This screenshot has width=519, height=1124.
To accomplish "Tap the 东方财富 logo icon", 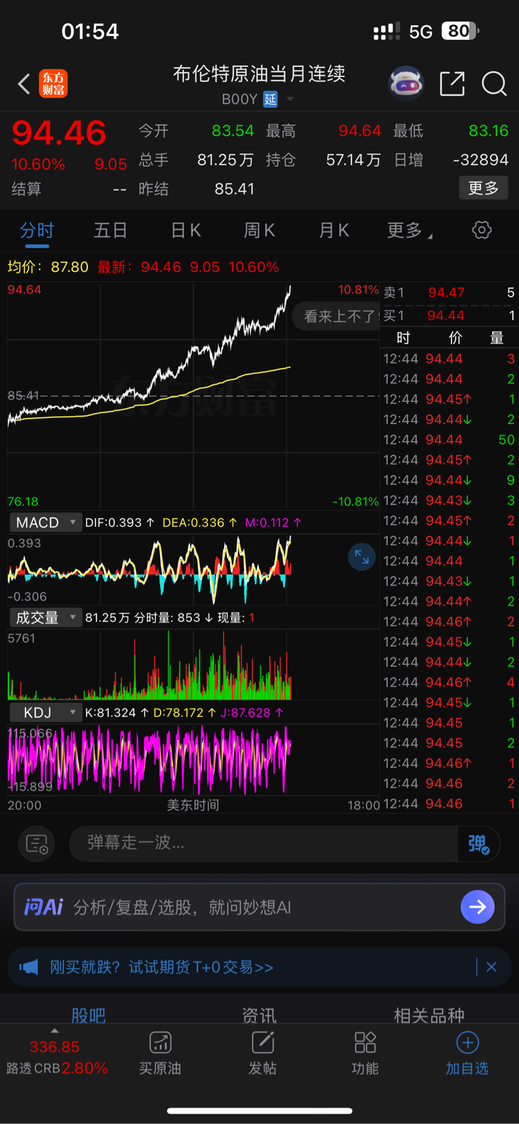I will point(53,84).
